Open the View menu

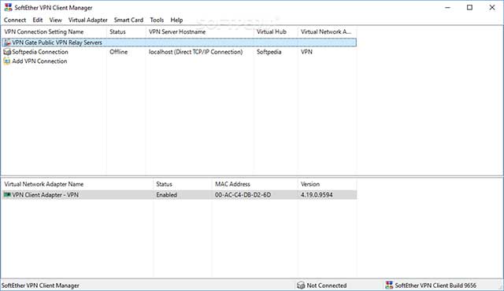(x=55, y=20)
